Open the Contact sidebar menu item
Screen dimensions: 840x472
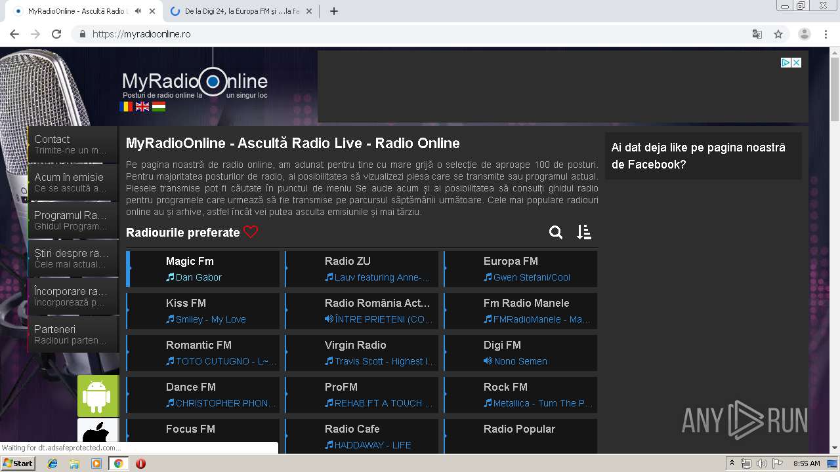pyautogui.click(x=73, y=144)
